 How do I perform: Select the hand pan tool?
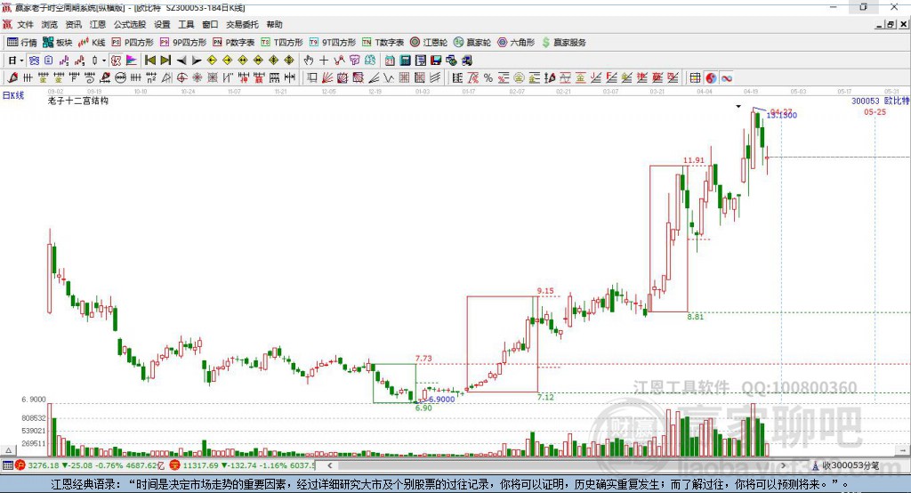[309, 61]
